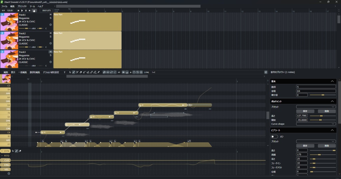
Task: Select the expression panel arrow tool beside DYN
Action: coord(13,151)
